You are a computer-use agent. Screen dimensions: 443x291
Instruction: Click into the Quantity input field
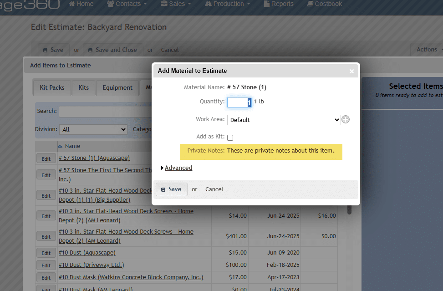[238, 102]
